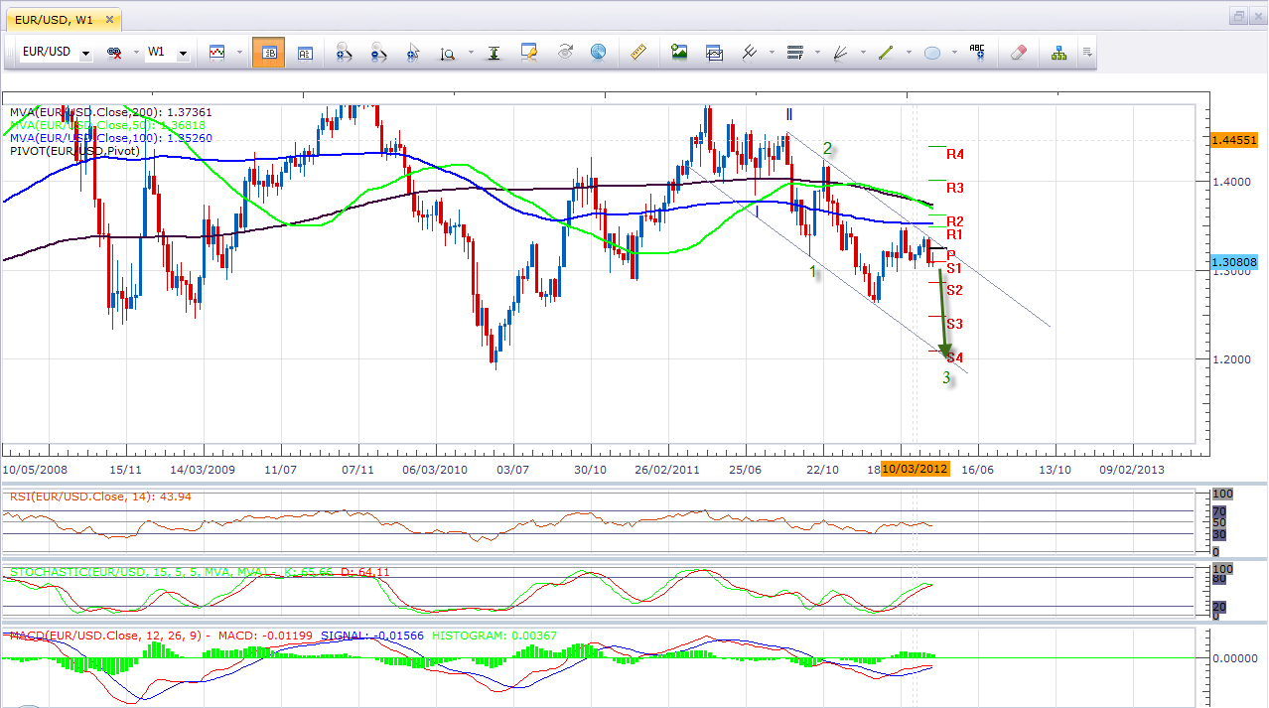Click the STOCHASTIC indicator label
The height and width of the screenshot is (708, 1269).
pos(199,572)
